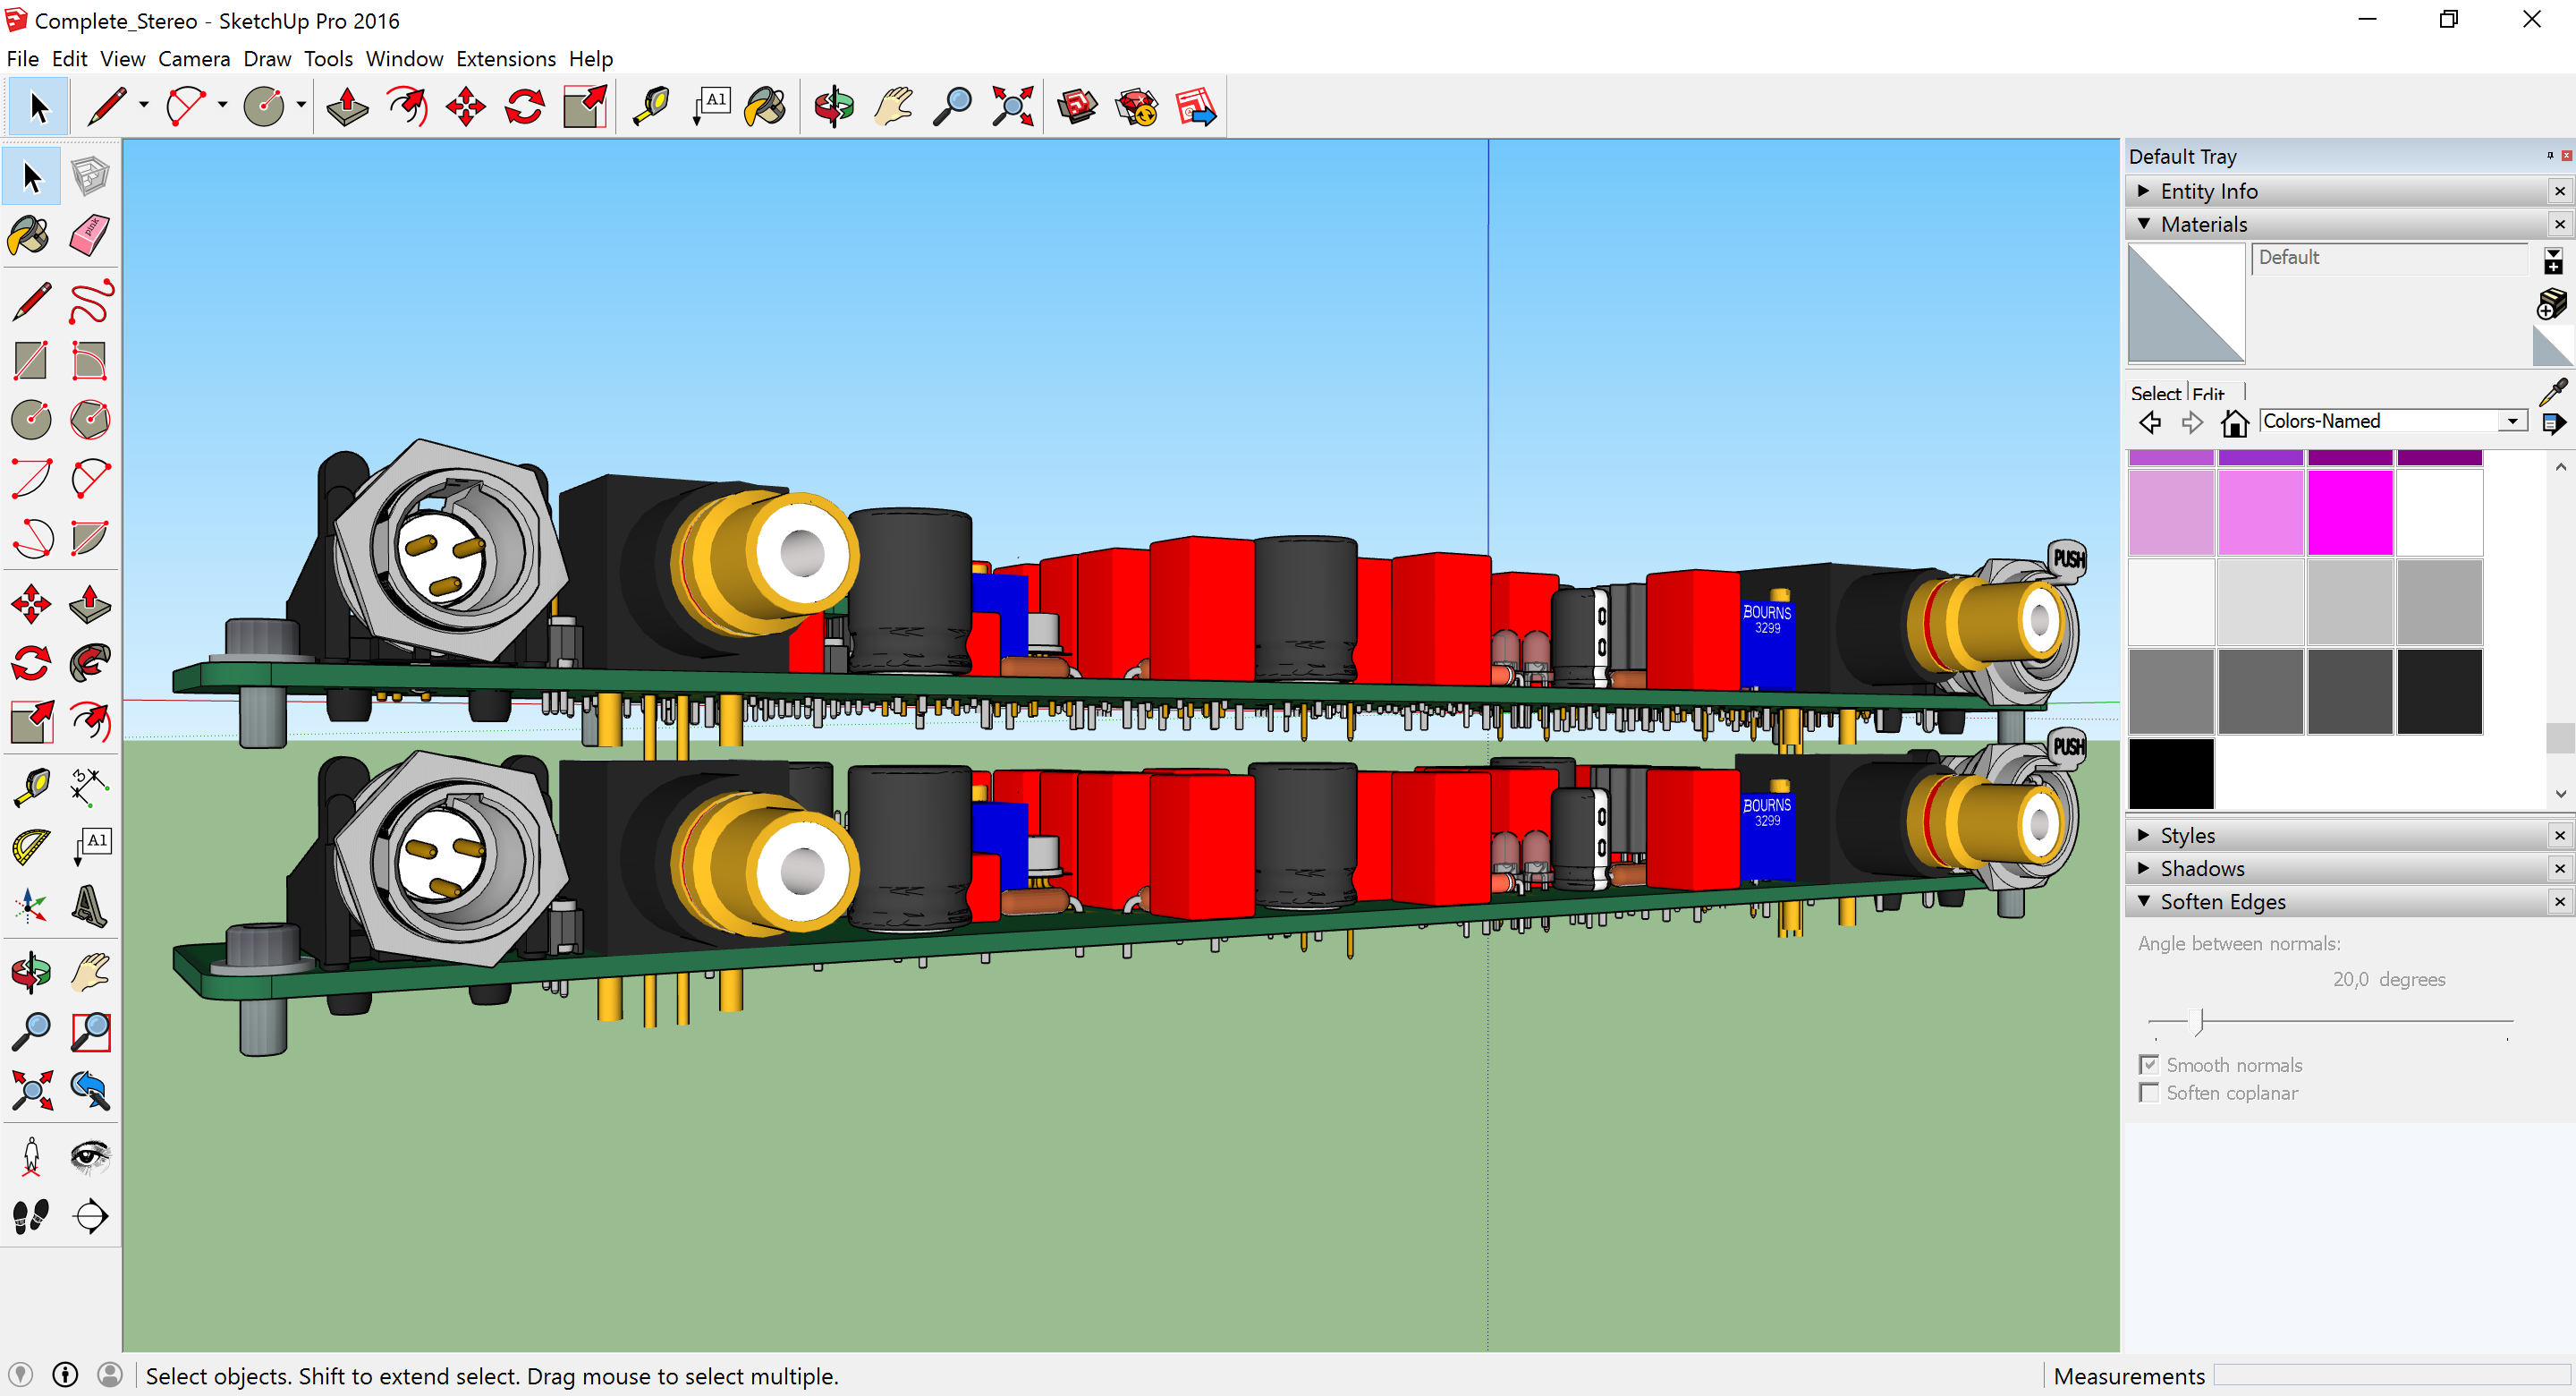Click the Materials home (In Model) button

click(2234, 423)
